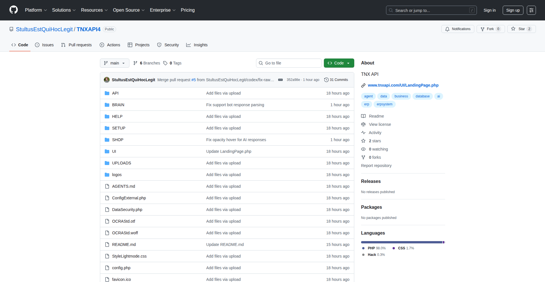545x282 pixels.
Task: Click the tag icon for 0 Tags
Action: (165, 63)
